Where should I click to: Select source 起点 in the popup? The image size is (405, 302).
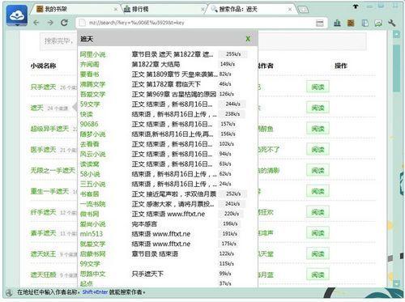[x=87, y=283]
